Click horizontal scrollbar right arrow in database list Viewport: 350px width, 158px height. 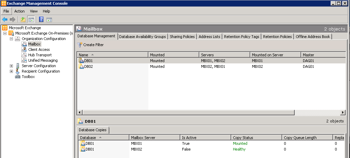(x=343, y=112)
